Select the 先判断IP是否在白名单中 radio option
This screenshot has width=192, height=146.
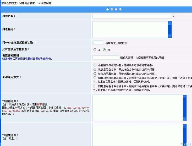tap(95, 78)
